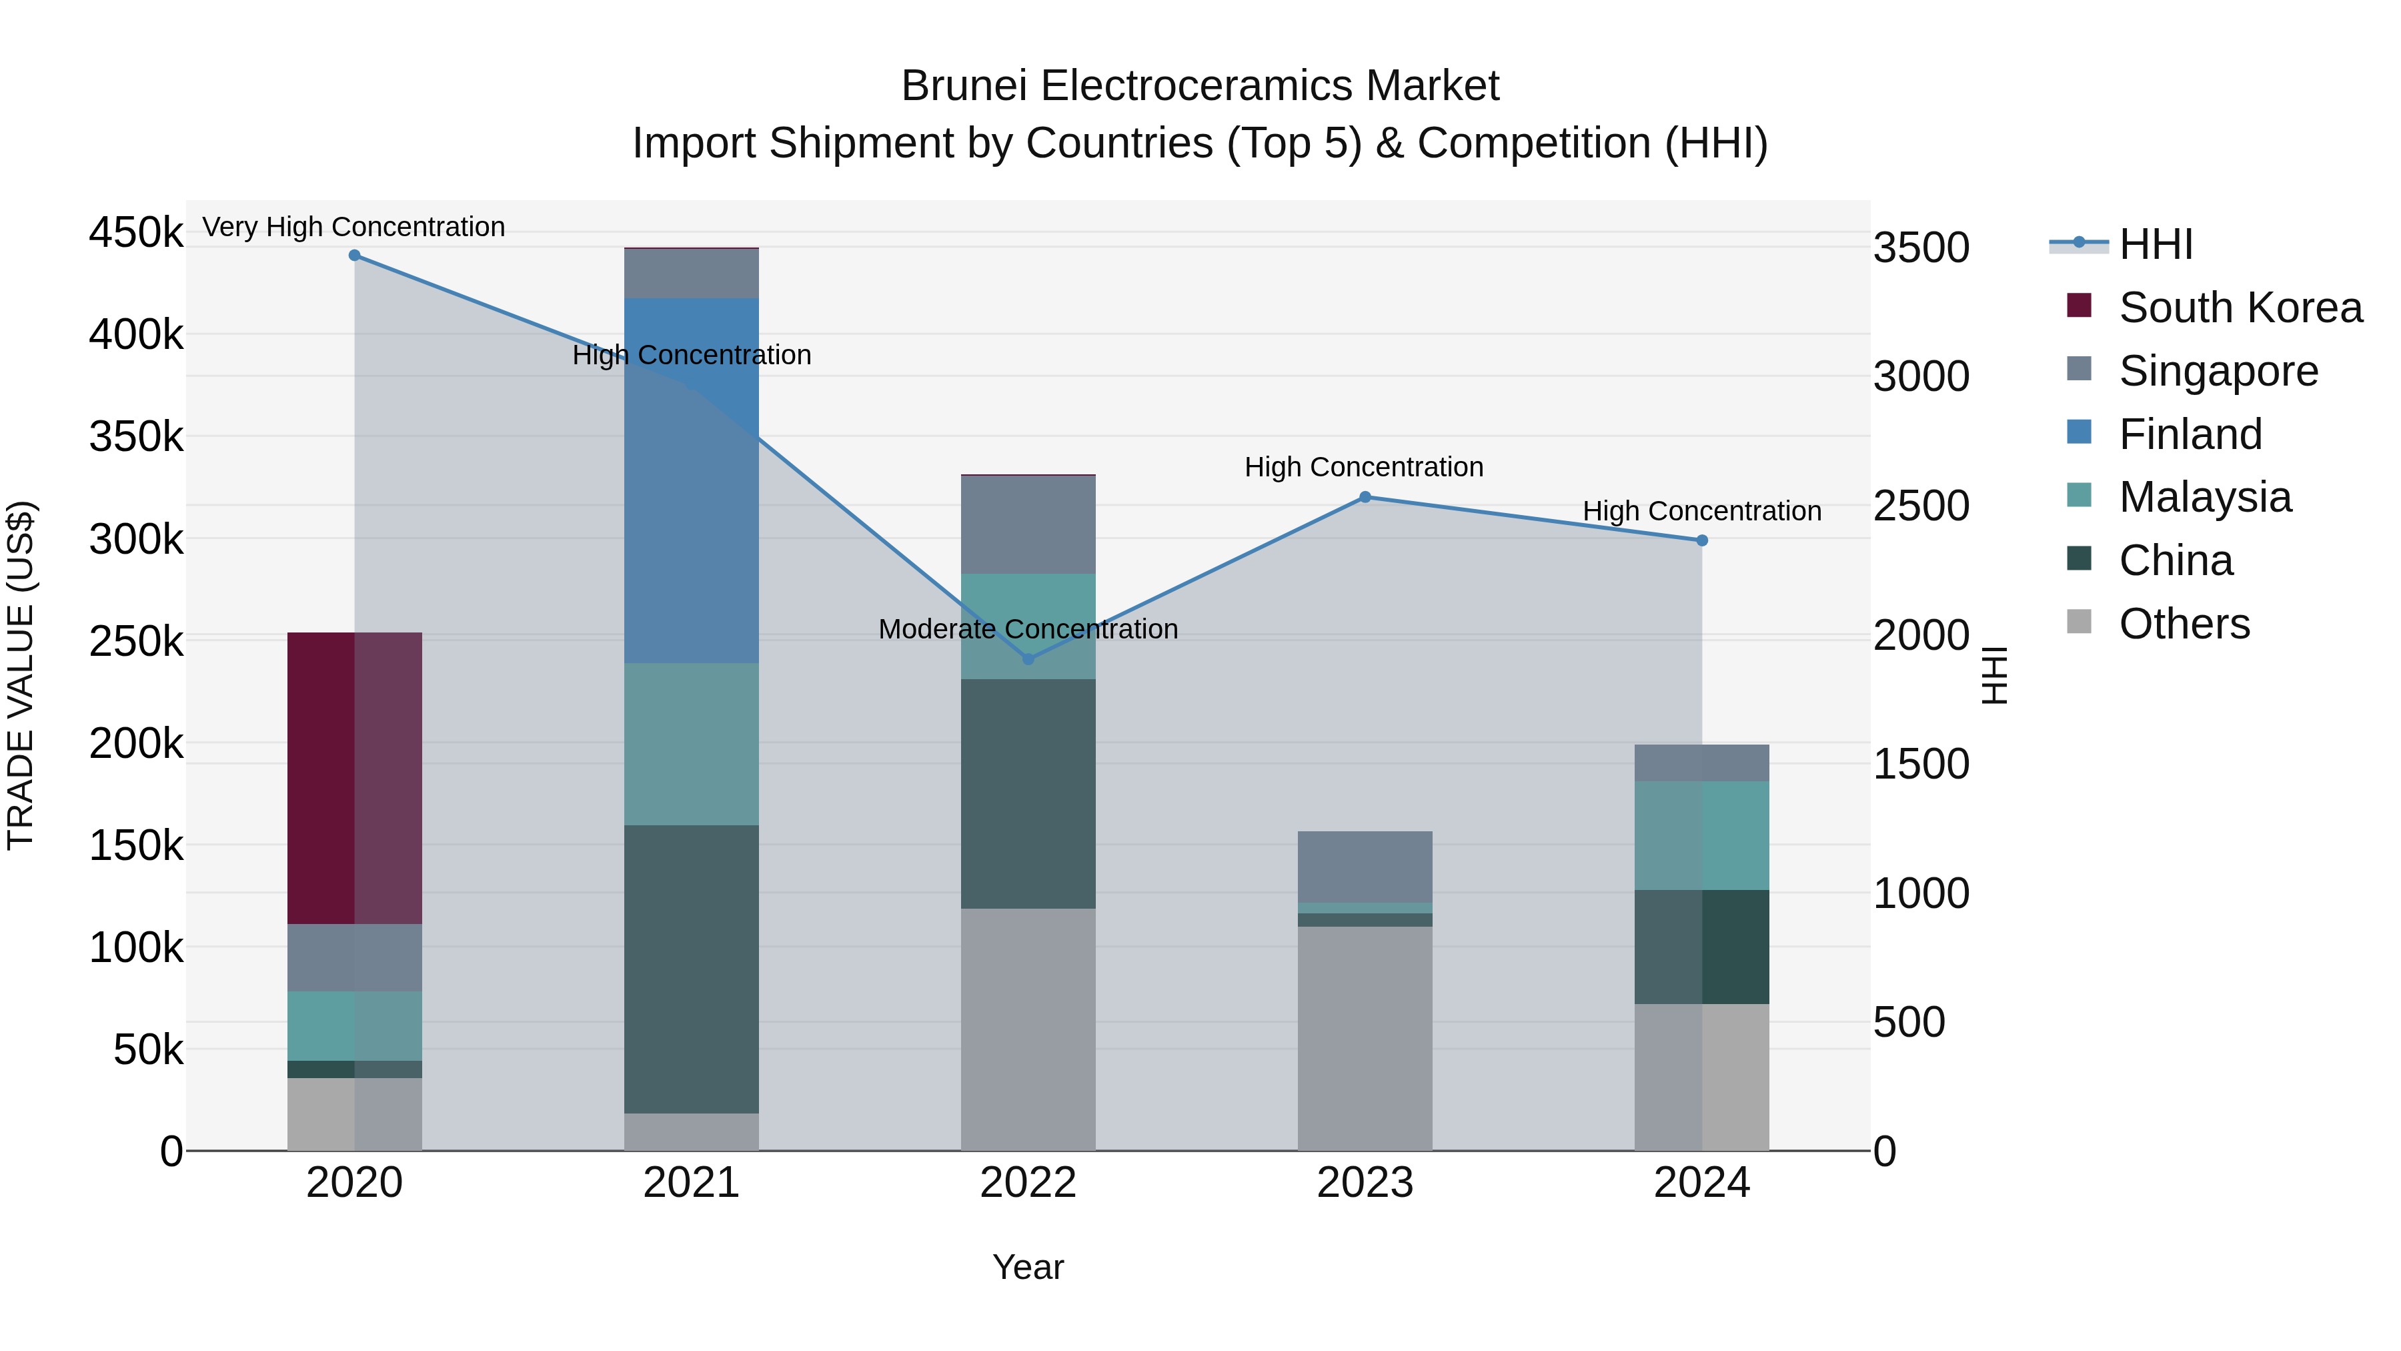Click the Others gray legend swatch

(2078, 621)
